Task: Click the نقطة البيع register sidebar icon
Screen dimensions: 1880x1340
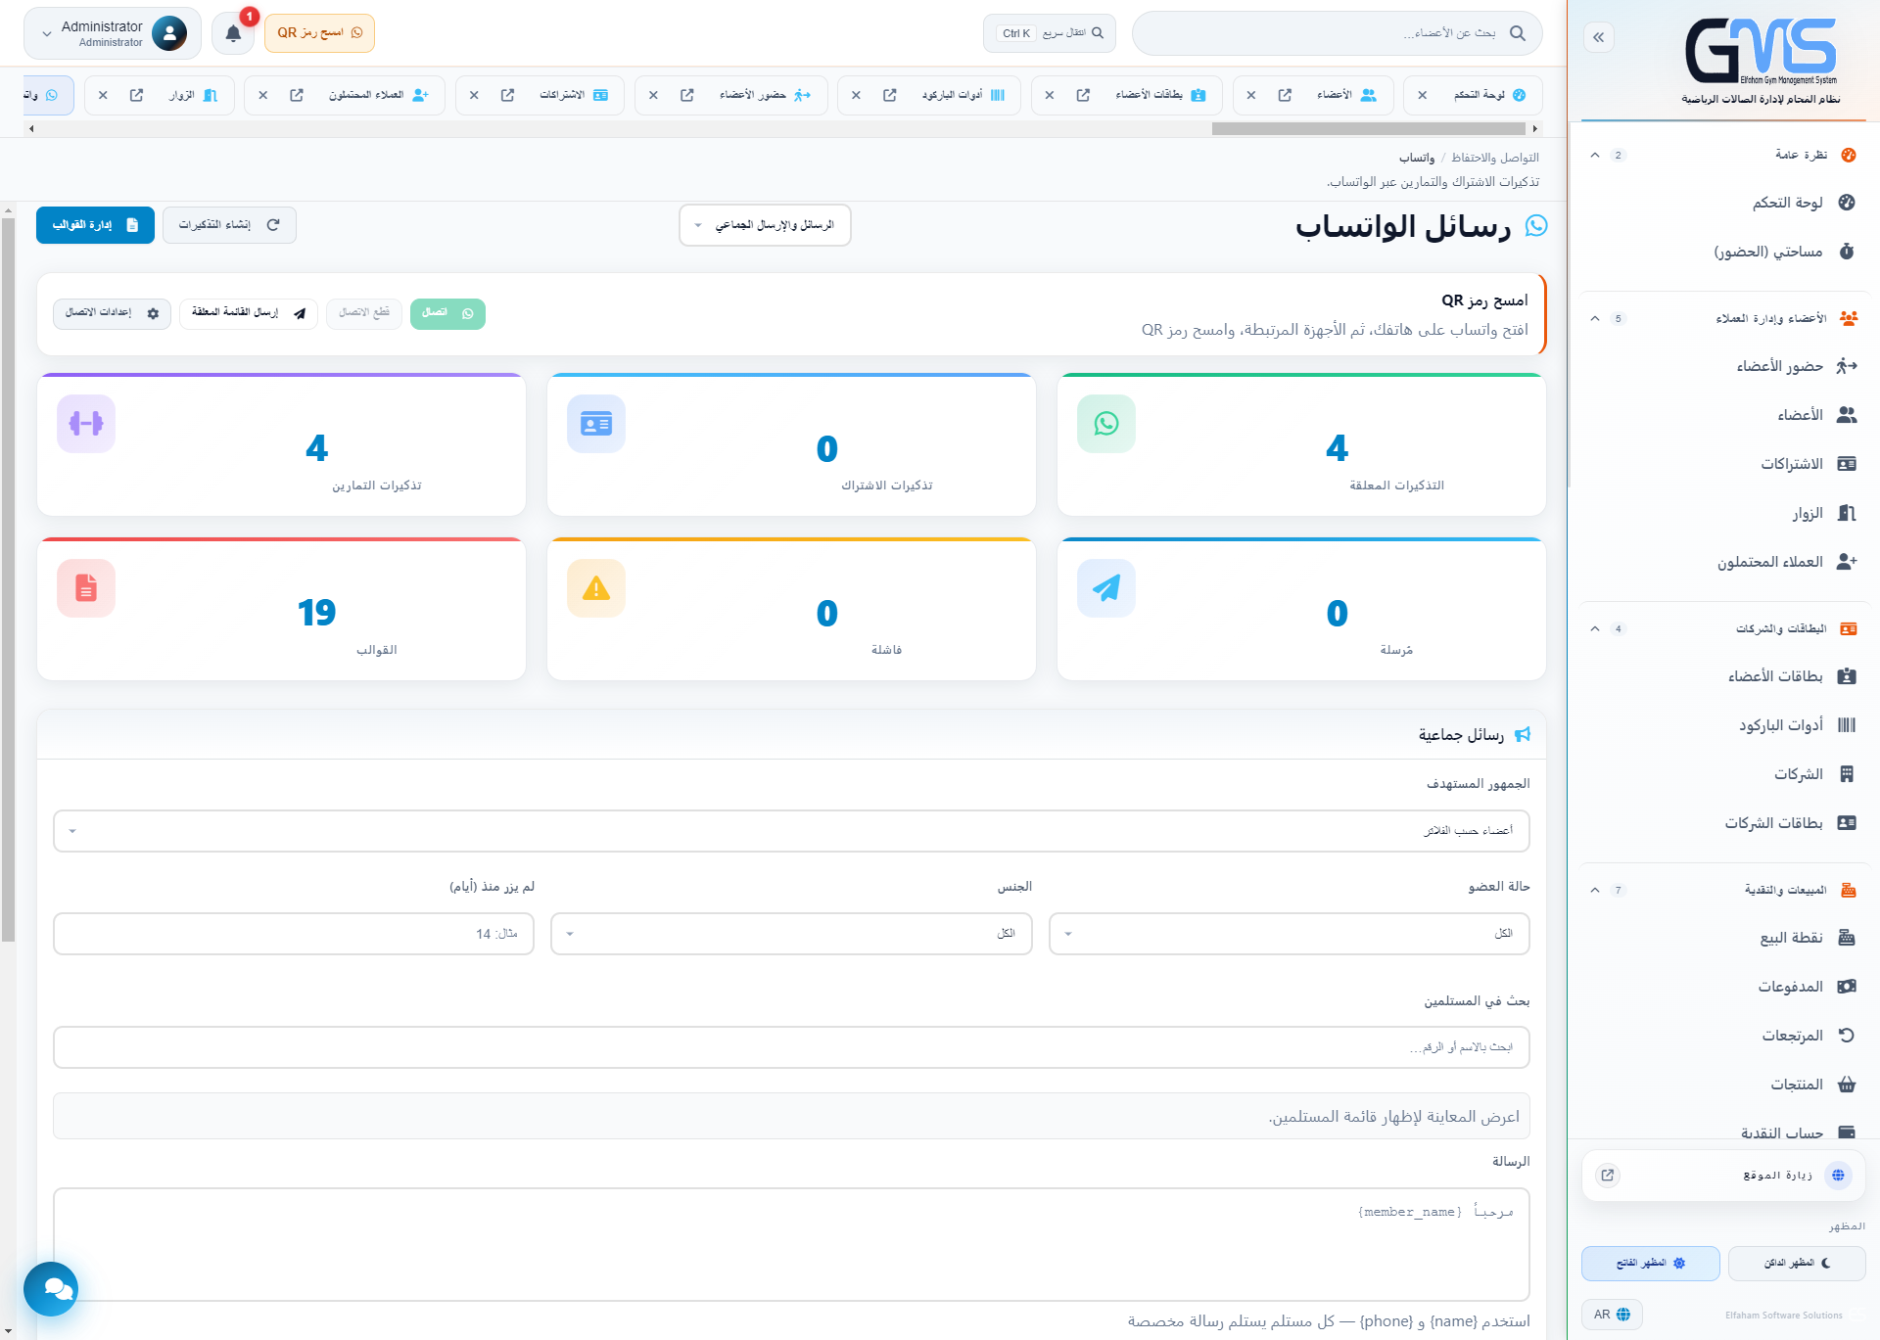Action: click(1847, 938)
